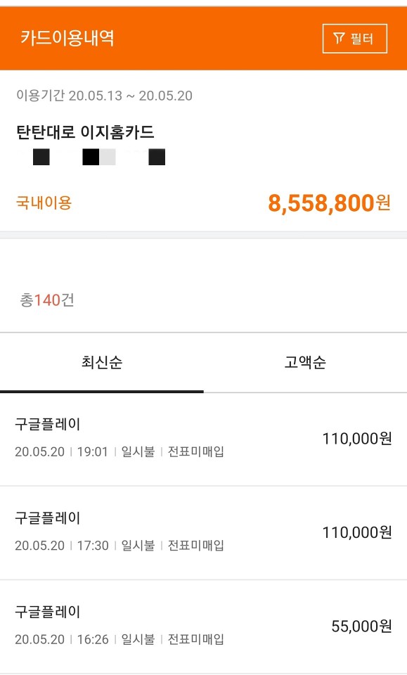Tap the 8,558,800원 total amount
The height and width of the screenshot is (675, 407).
pyautogui.click(x=329, y=202)
